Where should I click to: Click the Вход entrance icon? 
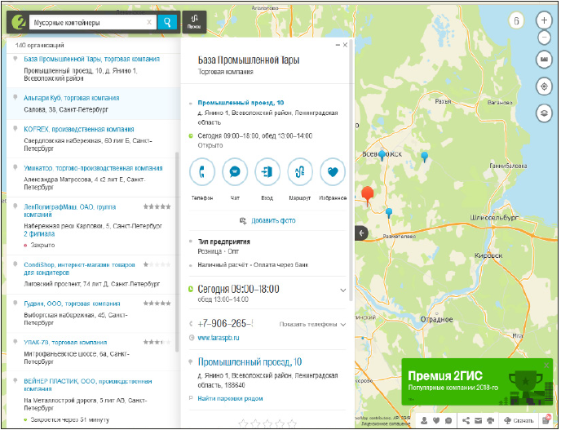[x=267, y=172]
